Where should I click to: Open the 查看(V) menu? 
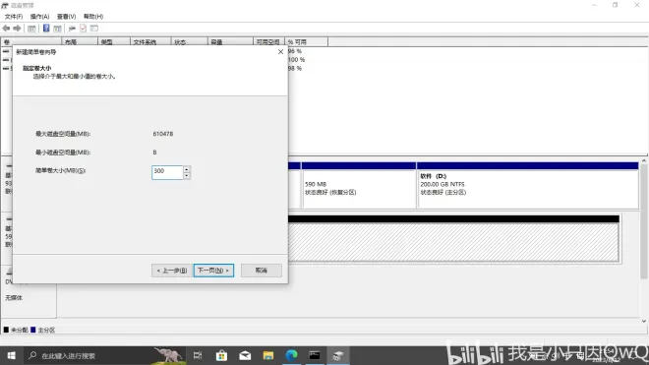coord(66,16)
